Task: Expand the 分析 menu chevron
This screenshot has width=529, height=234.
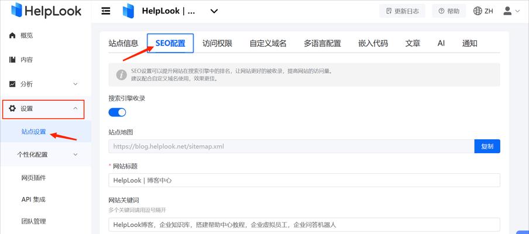Action: [75, 84]
